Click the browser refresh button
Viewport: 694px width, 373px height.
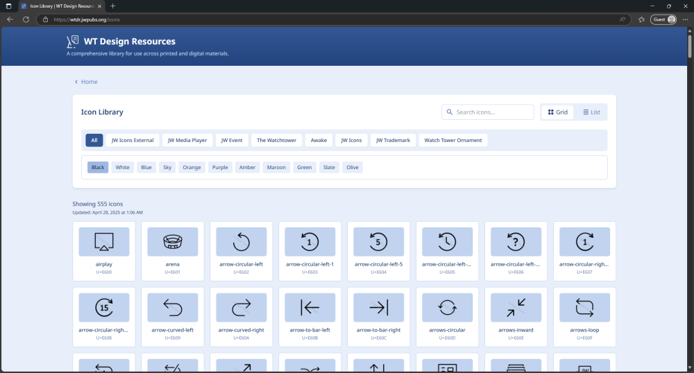[26, 19]
